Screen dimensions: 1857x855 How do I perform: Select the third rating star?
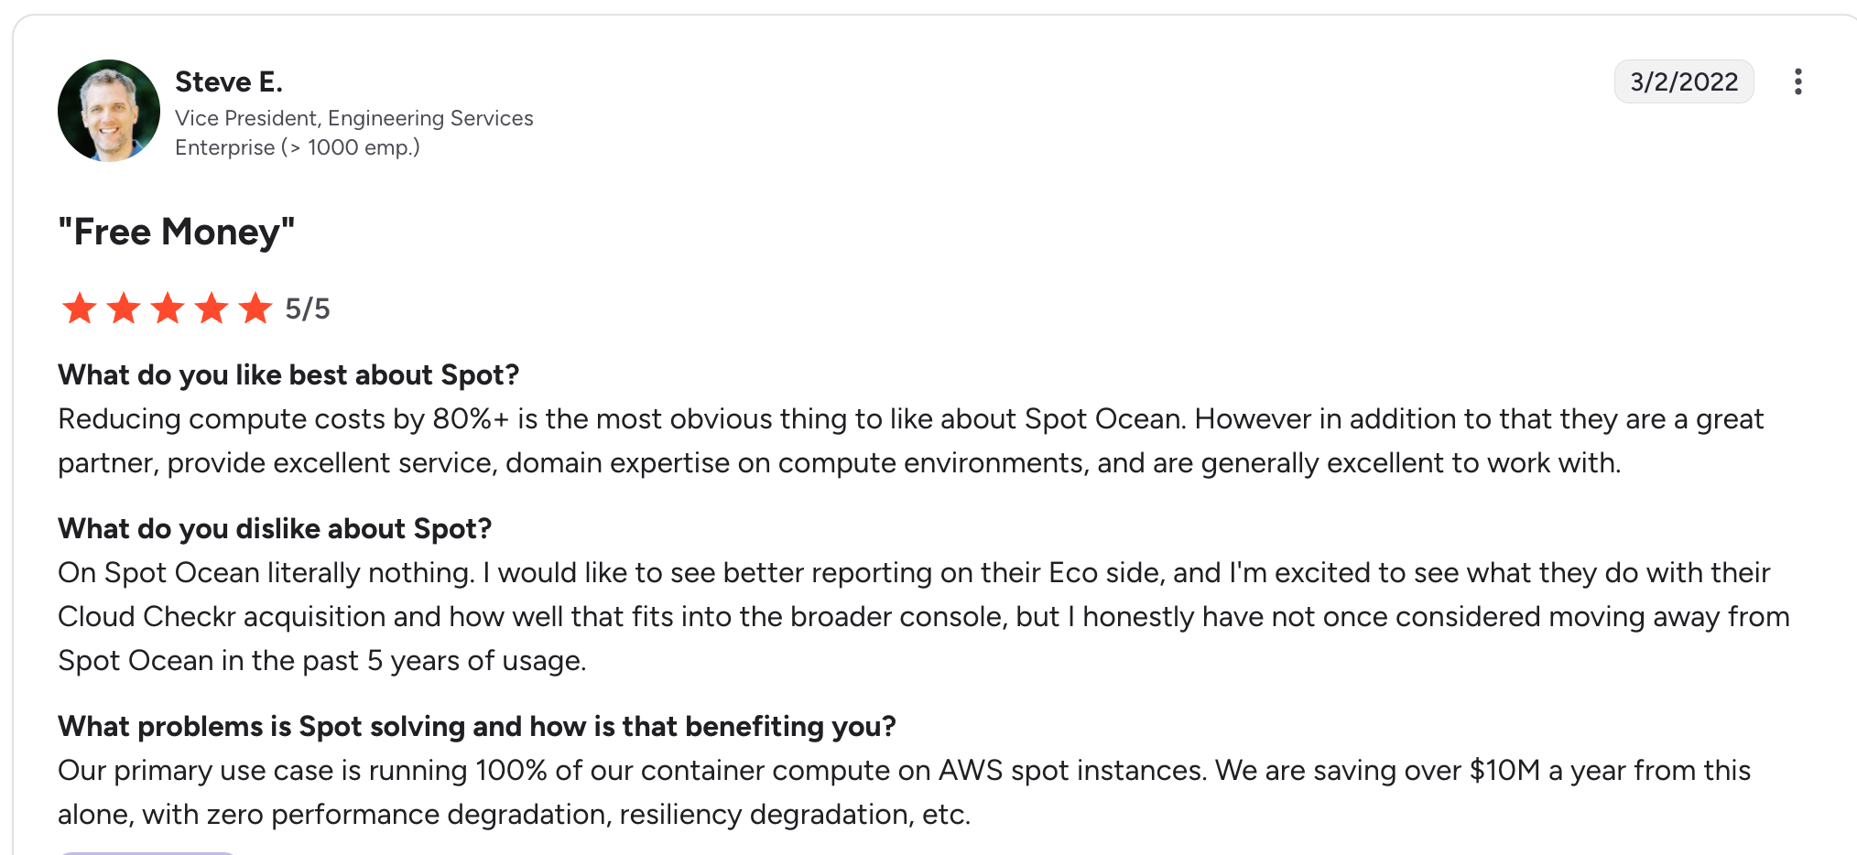(168, 308)
